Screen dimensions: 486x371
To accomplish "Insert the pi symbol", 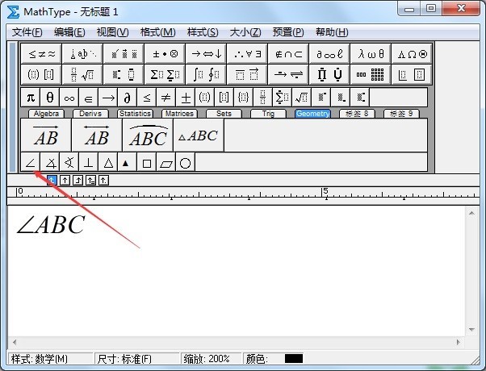I will click(30, 97).
